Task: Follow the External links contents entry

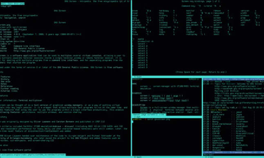Action: coord(9,91)
